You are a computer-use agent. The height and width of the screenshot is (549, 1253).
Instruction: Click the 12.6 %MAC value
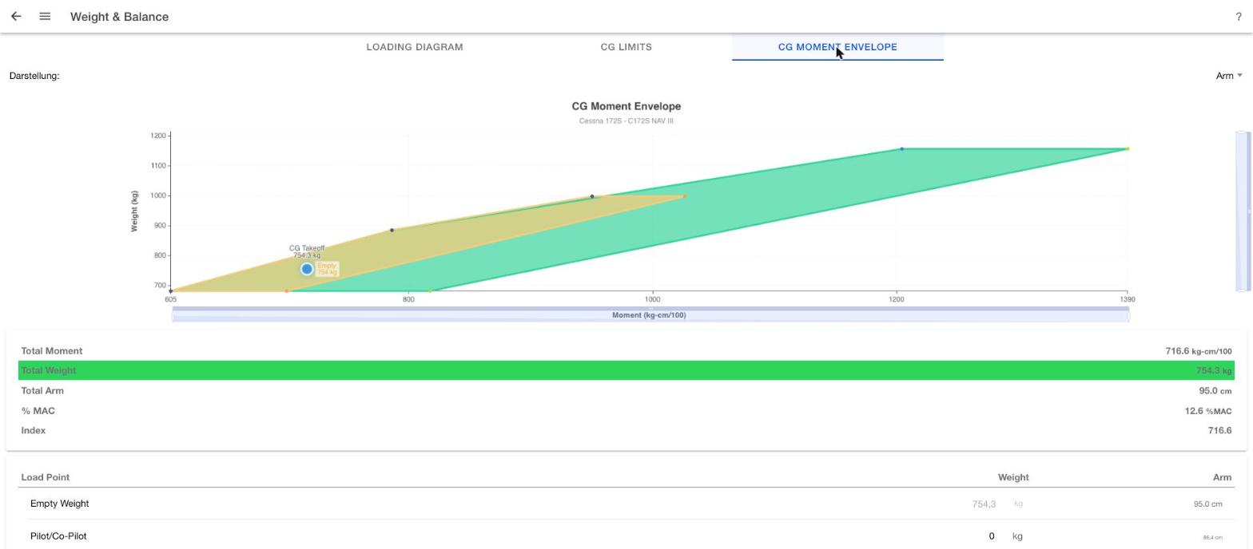point(1207,411)
